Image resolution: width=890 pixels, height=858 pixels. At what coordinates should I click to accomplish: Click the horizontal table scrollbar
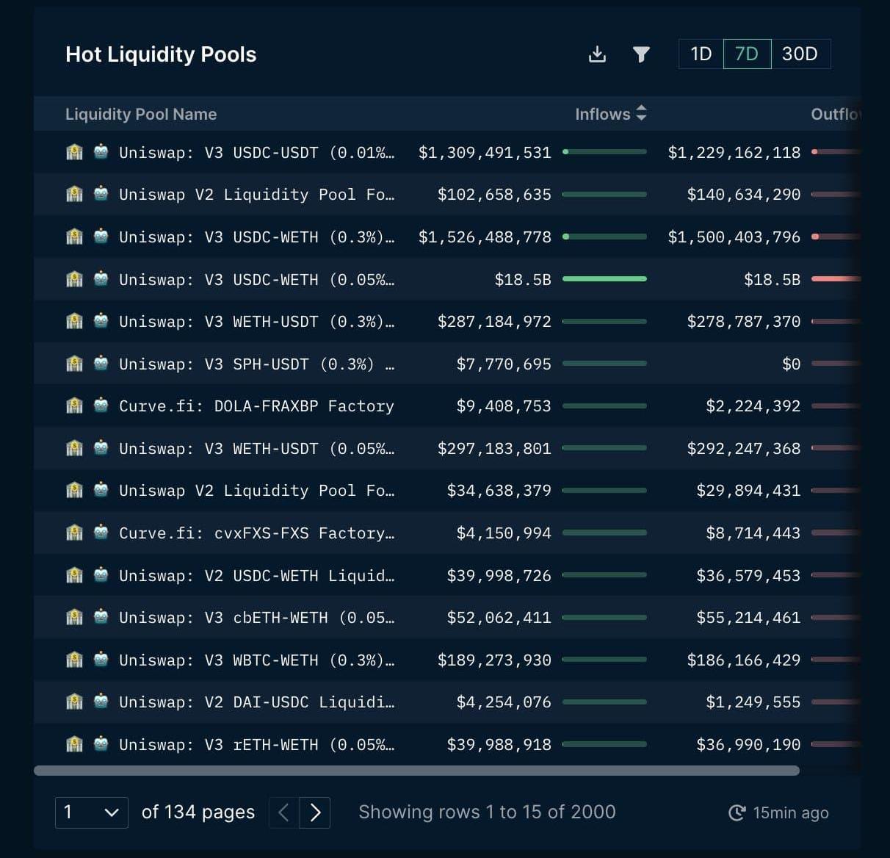[x=416, y=771]
